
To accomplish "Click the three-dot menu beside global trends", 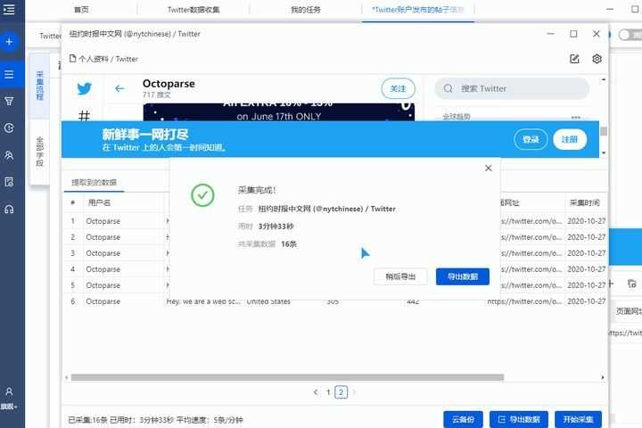I will point(576,117).
